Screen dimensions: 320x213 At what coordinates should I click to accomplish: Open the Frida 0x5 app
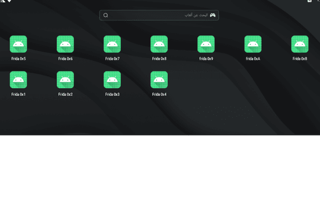[18, 44]
